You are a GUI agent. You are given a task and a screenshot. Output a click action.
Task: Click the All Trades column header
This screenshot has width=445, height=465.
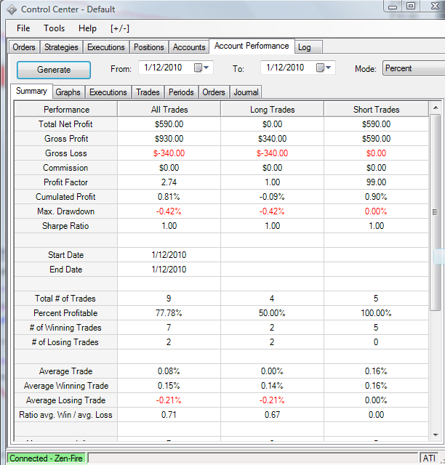point(169,110)
